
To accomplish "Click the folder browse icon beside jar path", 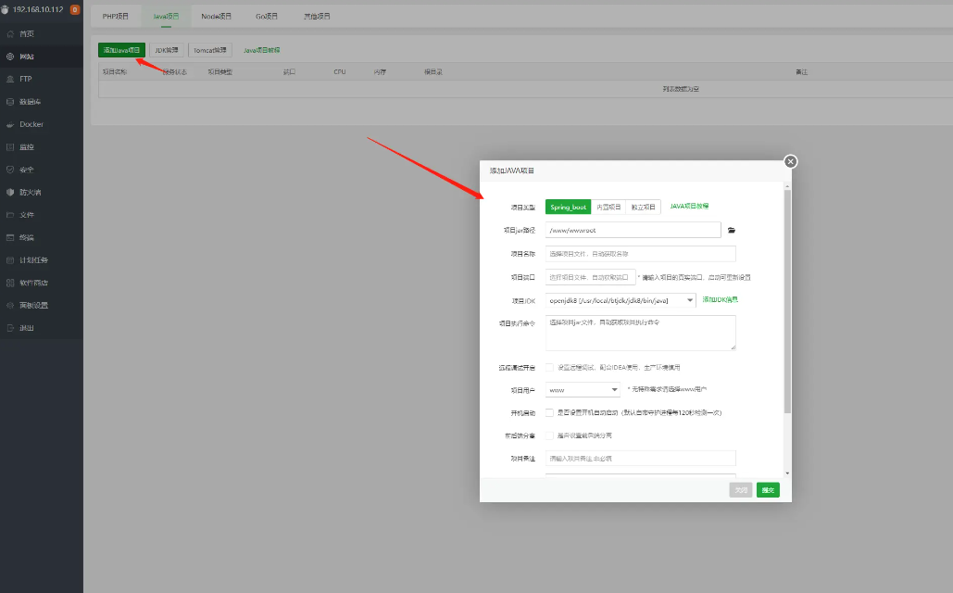I will (731, 230).
